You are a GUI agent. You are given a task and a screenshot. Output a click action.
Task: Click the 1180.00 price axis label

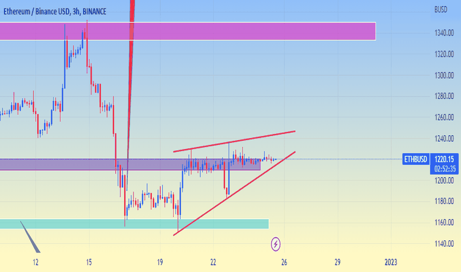click(x=444, y=201)
